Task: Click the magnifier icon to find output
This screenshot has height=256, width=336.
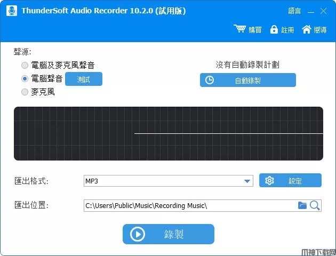Action: [x=315, y=206]
